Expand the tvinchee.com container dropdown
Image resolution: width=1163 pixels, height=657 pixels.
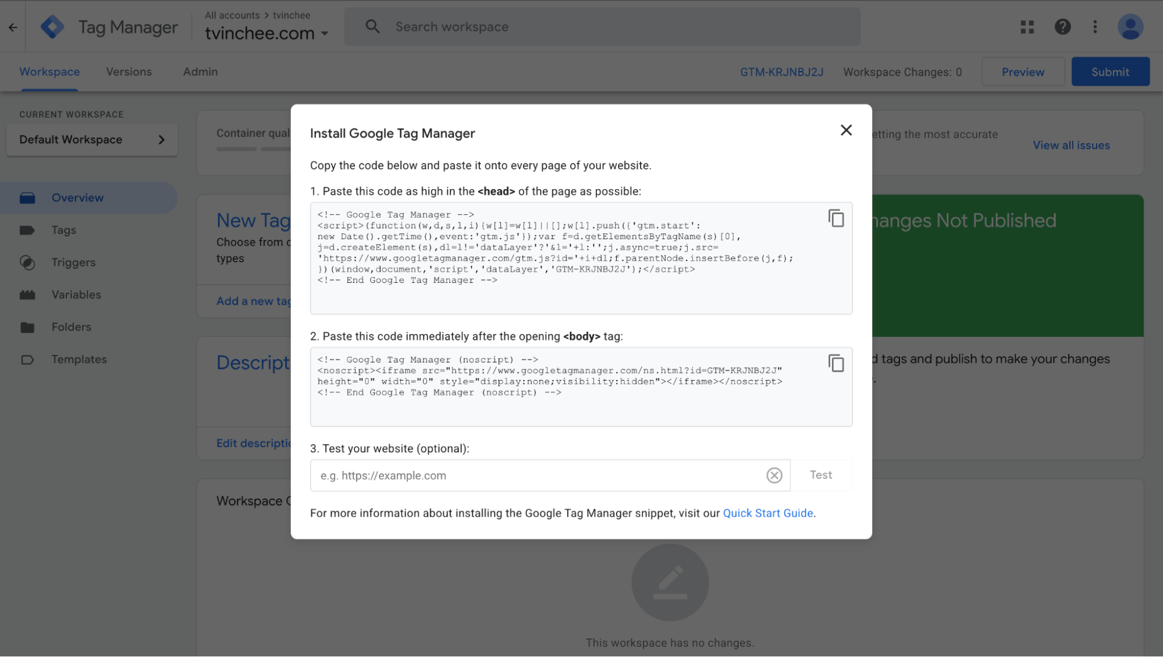[325, 34]
